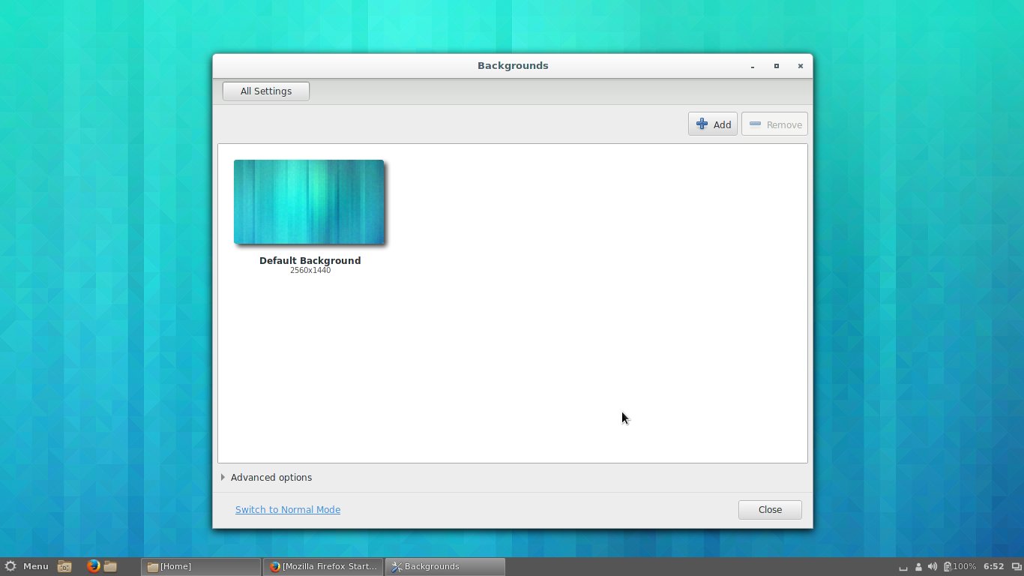Open the volume control in system tray

pos(932,567)
